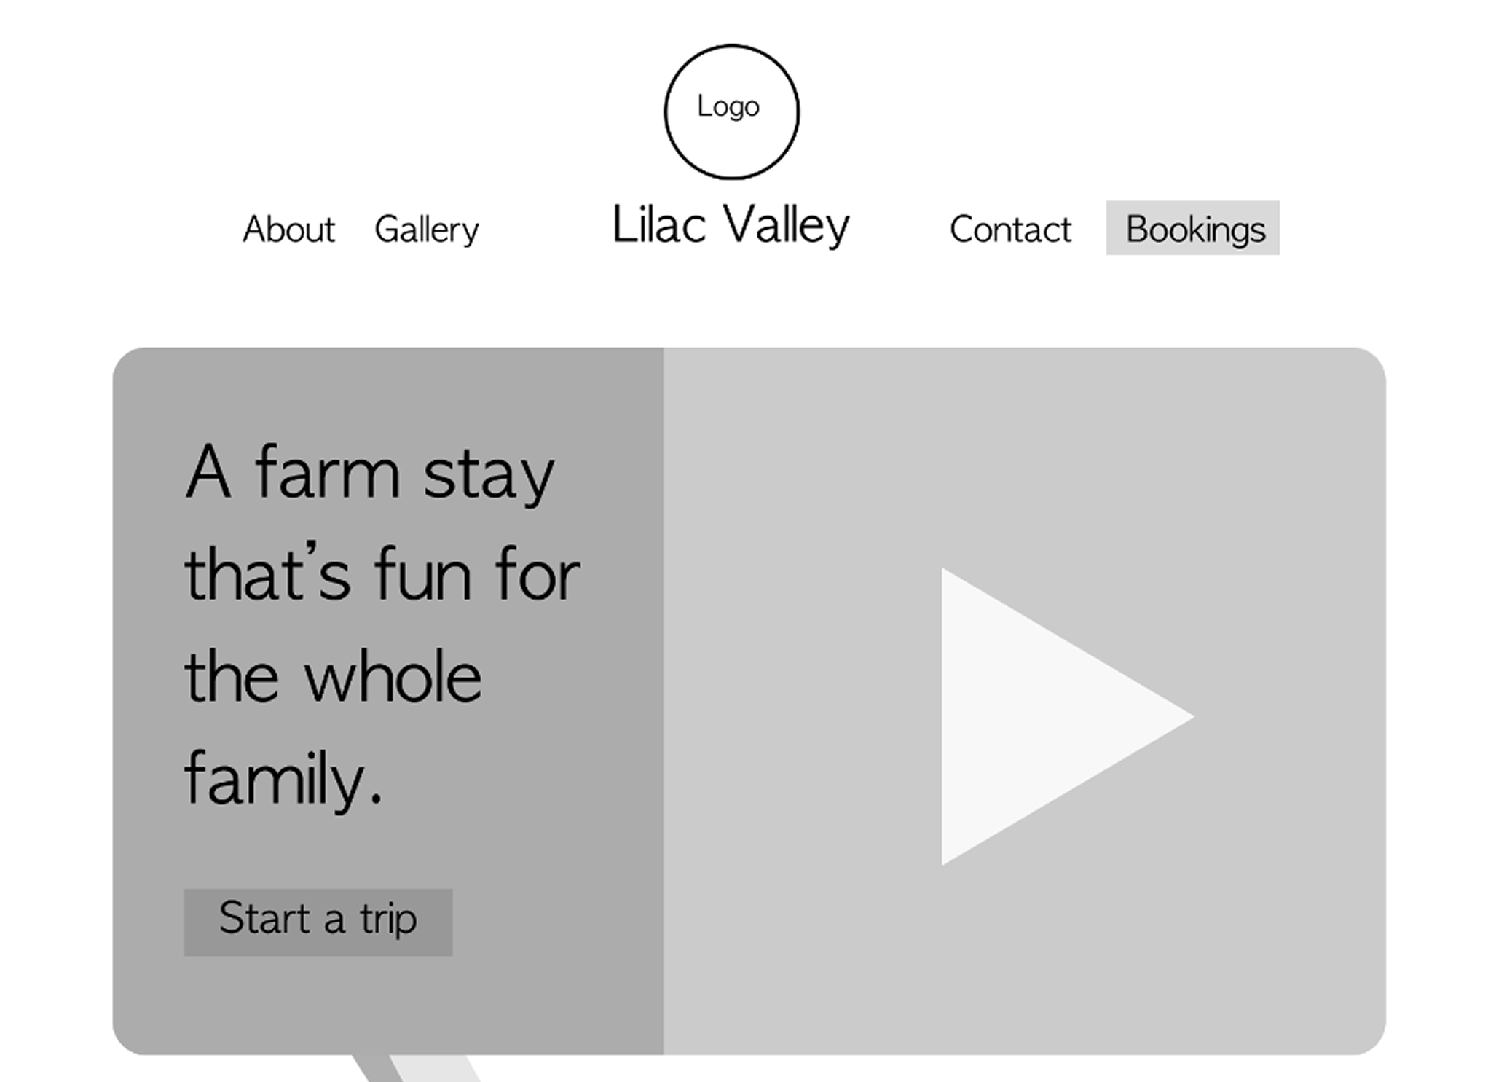The height and width of the screenshot is (1082, 1488).
Task: Click the letter "A" starting the headline
Action: [x=208, y=474]
